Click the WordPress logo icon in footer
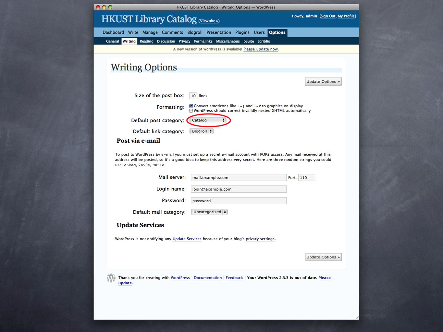This screenshot has height=332, width=443. 111,278
